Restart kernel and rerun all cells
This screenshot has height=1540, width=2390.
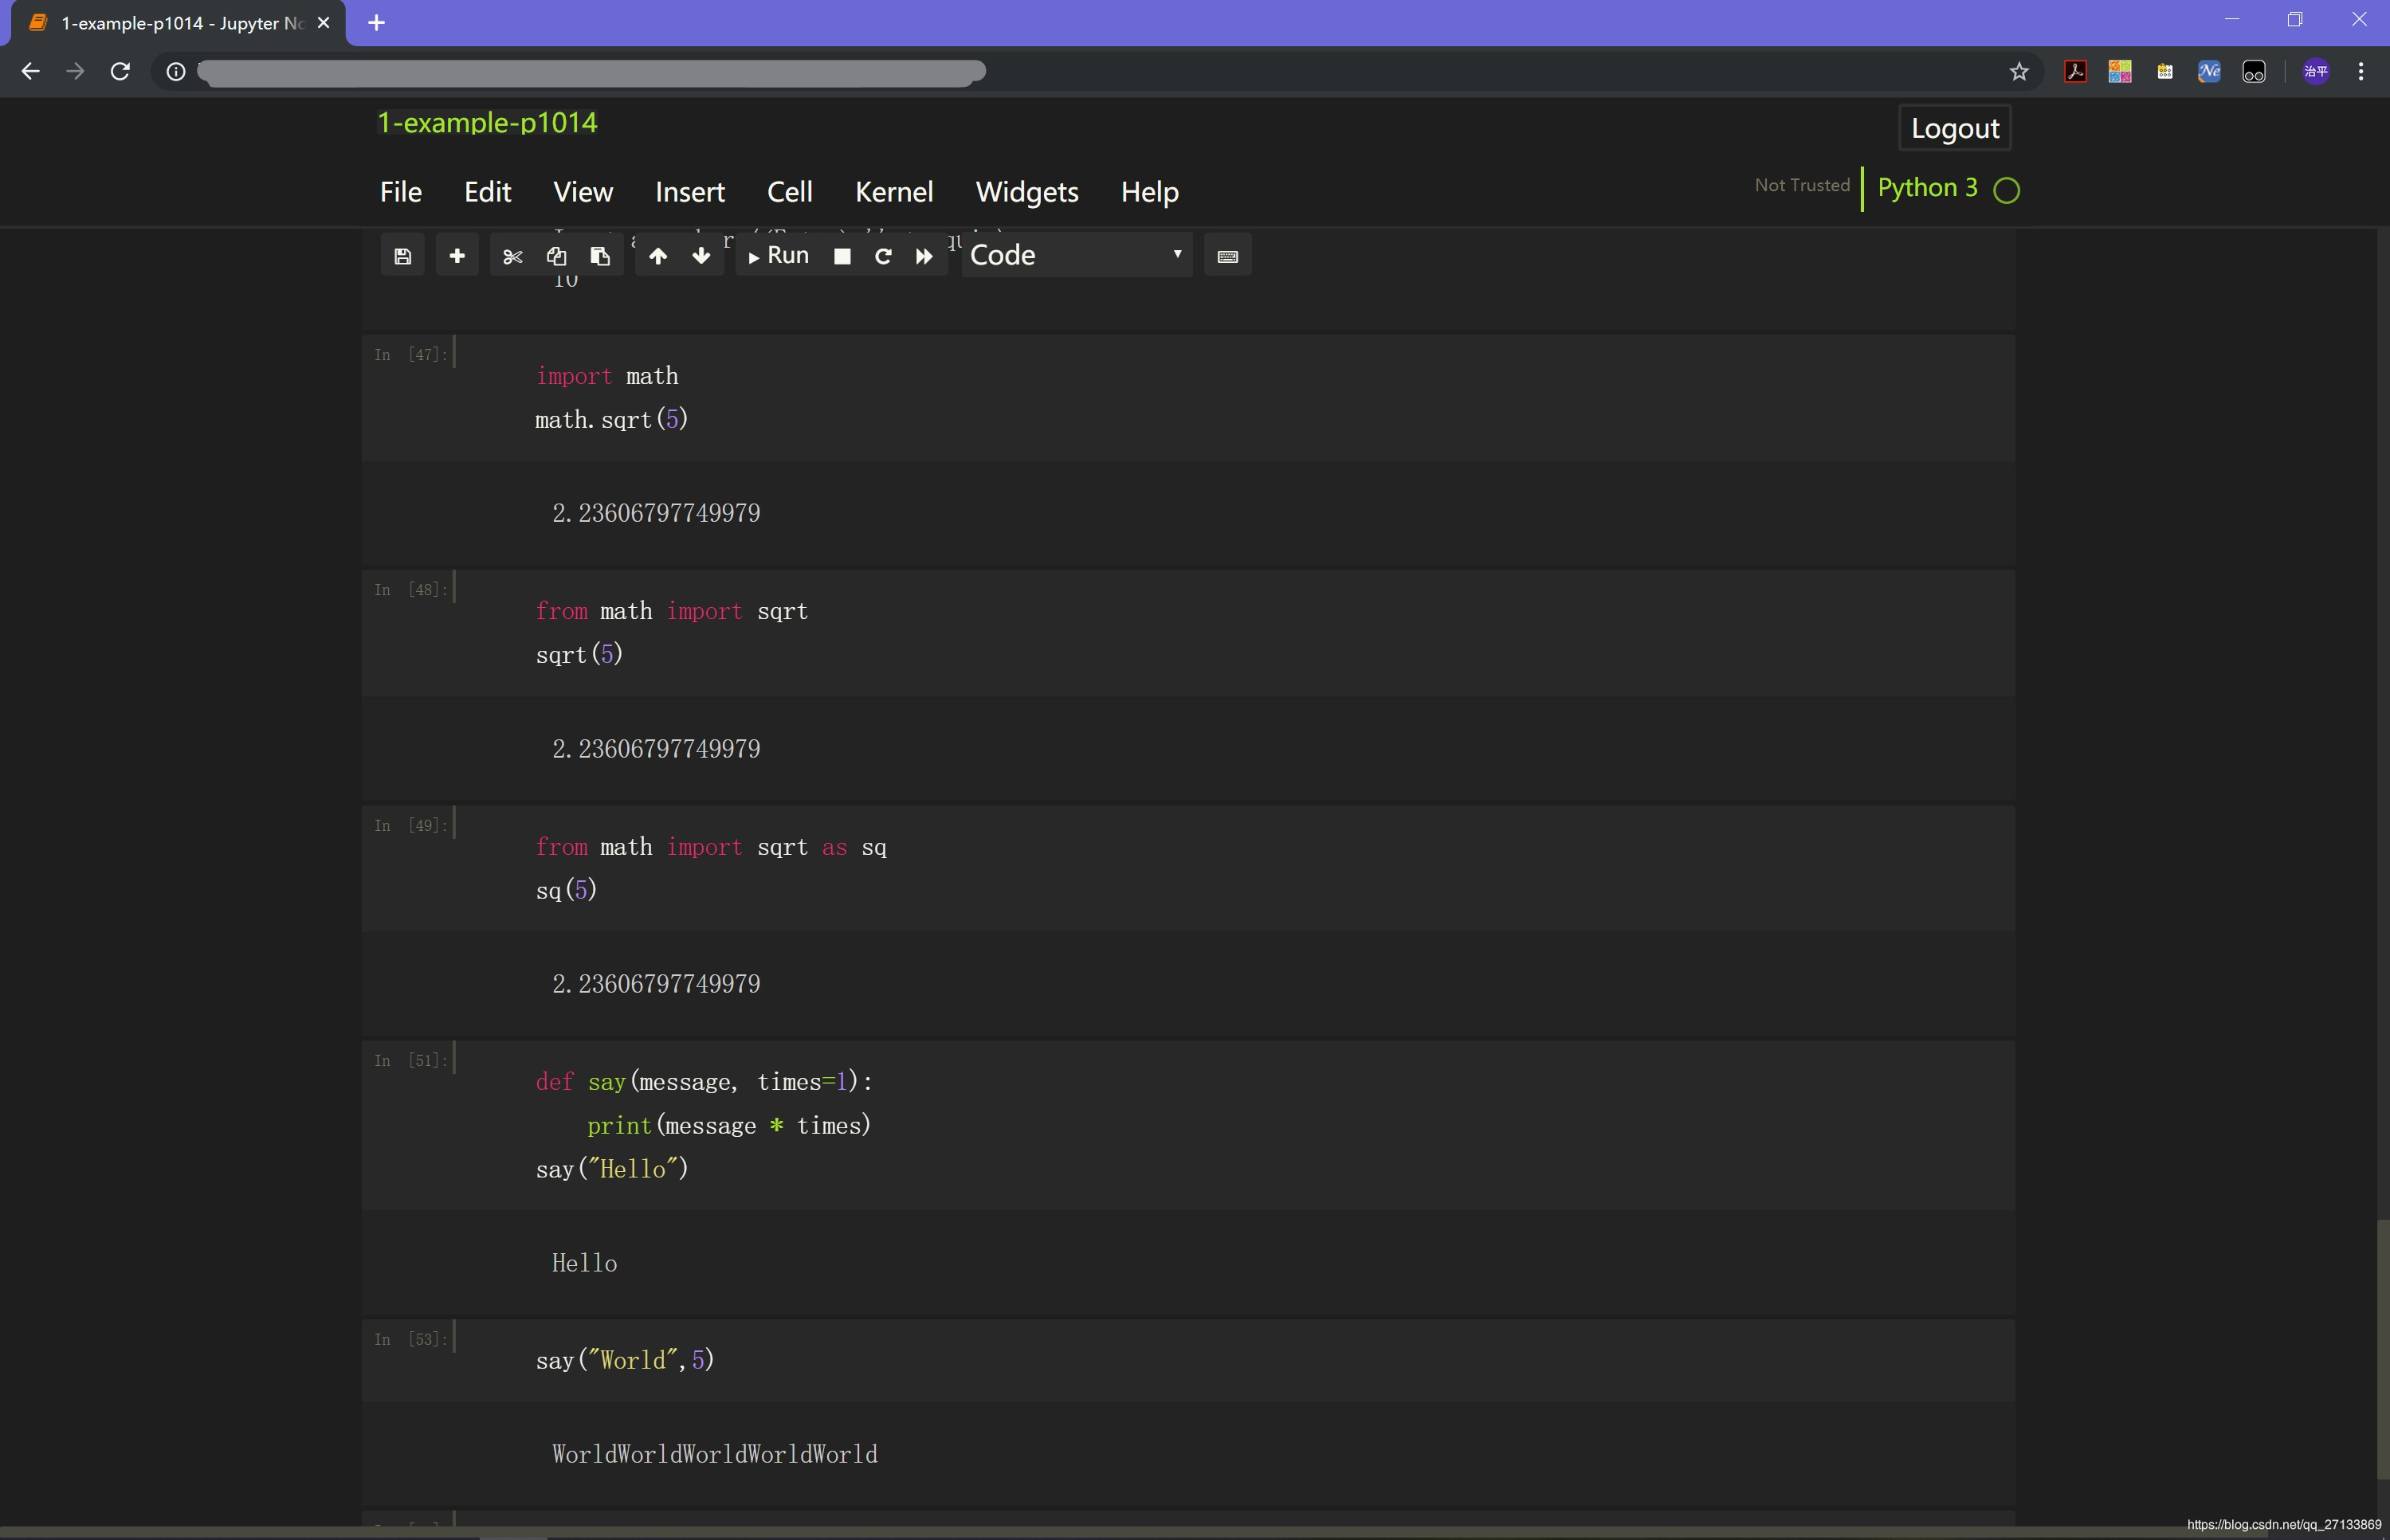click(924, 257)
